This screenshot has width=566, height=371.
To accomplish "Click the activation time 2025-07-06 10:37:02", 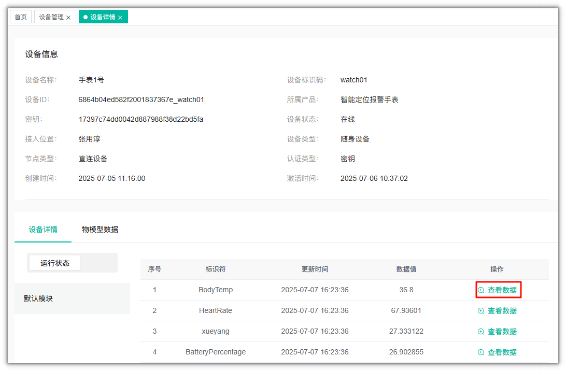I will click(374, 178).
